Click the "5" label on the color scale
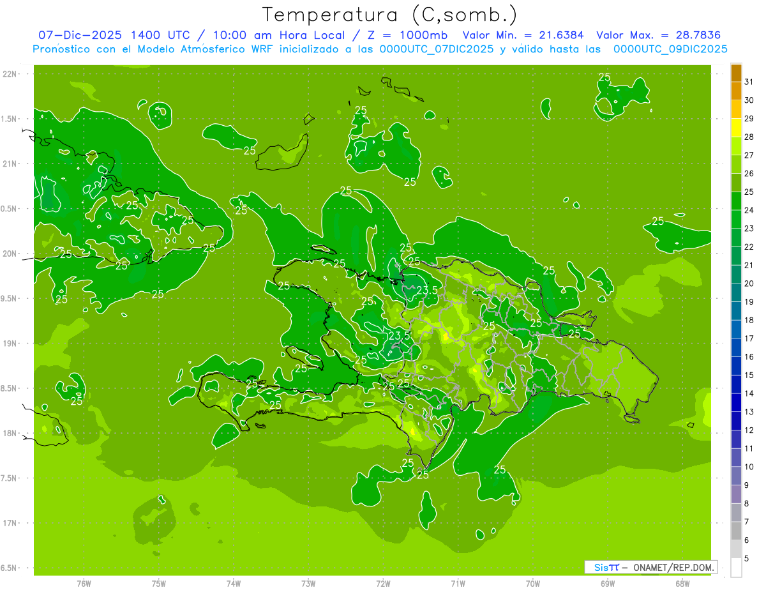 coord(747,559)
